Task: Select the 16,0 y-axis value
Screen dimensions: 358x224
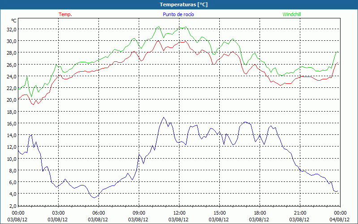Action: pyautogui.click(x=12, y=124)
